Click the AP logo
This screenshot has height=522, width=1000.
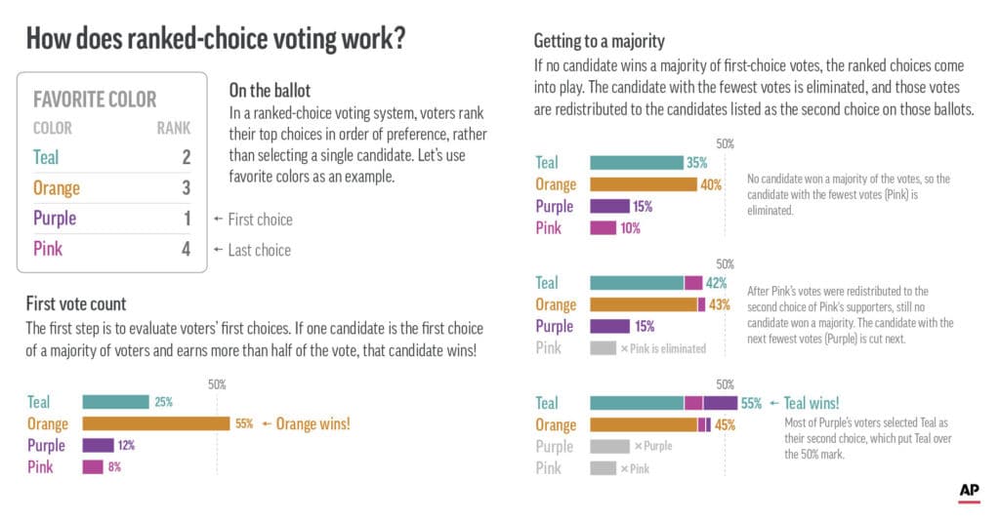click(x=970, y=492)
